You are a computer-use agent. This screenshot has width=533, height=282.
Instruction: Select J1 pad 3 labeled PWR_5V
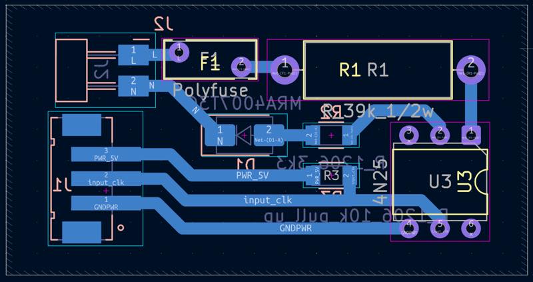[106, 155]
